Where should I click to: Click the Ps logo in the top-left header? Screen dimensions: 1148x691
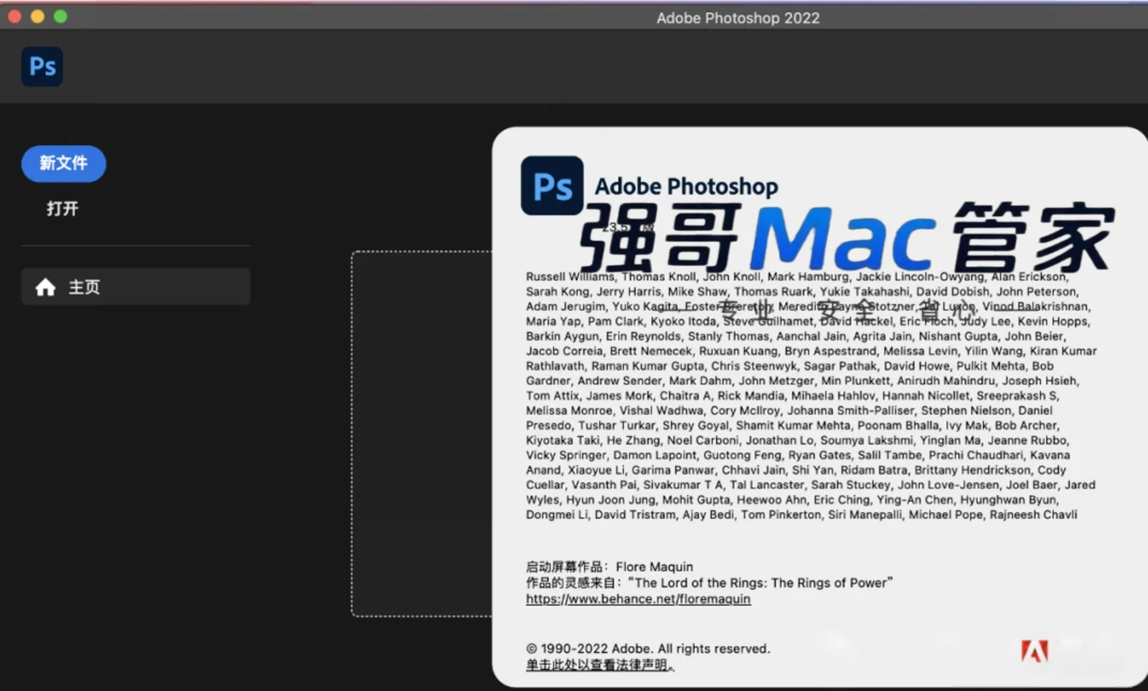tap(42, 67)
